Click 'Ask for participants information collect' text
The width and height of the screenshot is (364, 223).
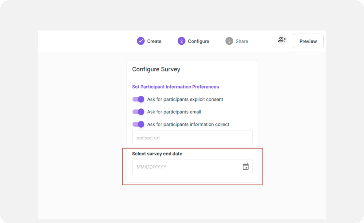[x=188, y=124]
